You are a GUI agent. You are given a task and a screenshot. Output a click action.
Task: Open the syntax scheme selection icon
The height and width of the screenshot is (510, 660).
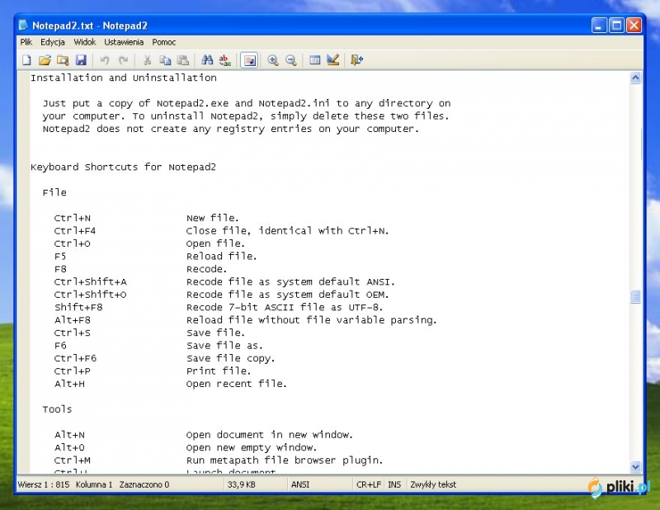pos(315,60)
